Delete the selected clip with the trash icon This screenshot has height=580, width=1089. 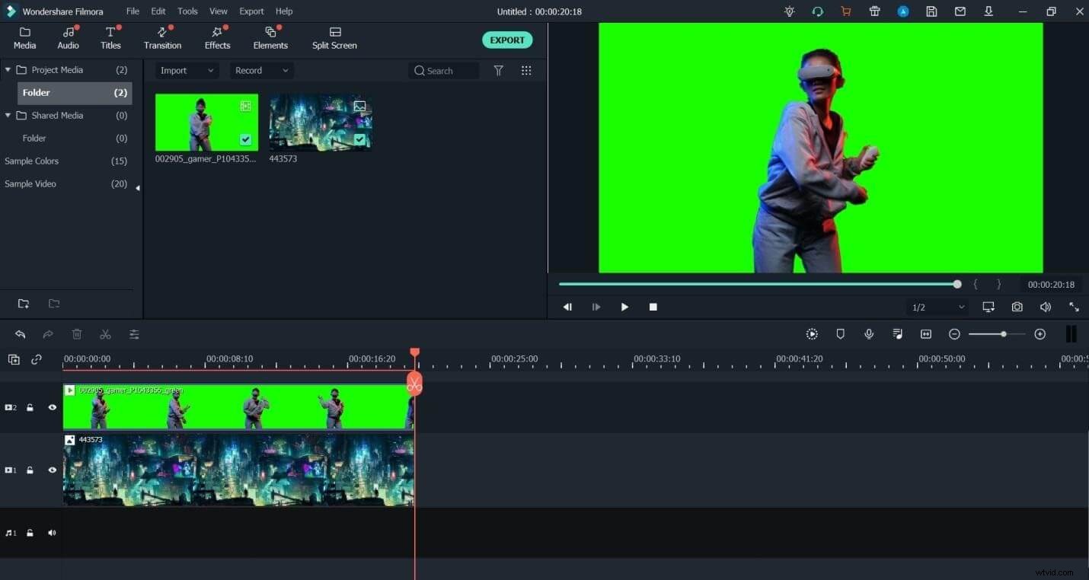coord(76,334)
